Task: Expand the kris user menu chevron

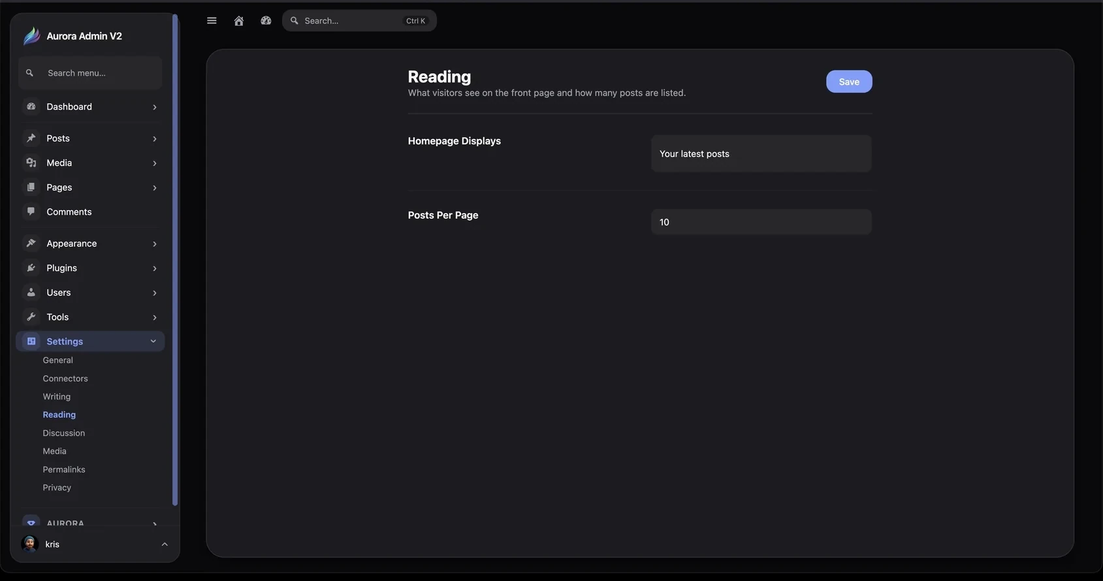Action: point(165,544)
